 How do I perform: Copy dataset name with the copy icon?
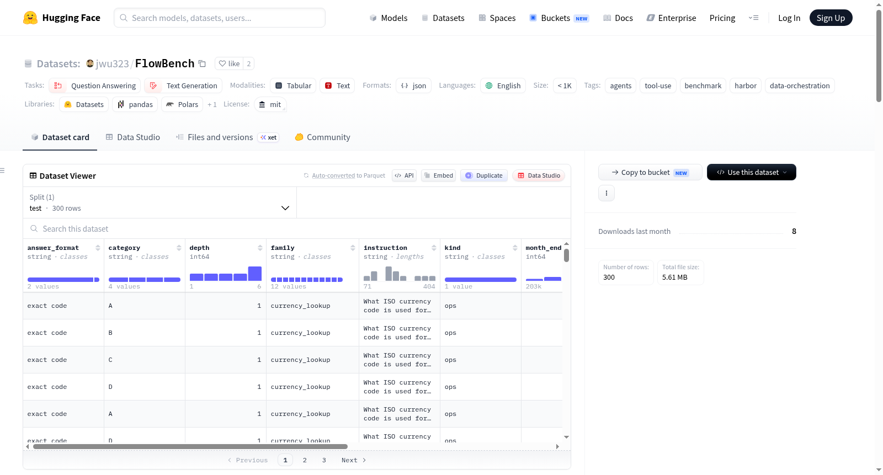[202, 63]
